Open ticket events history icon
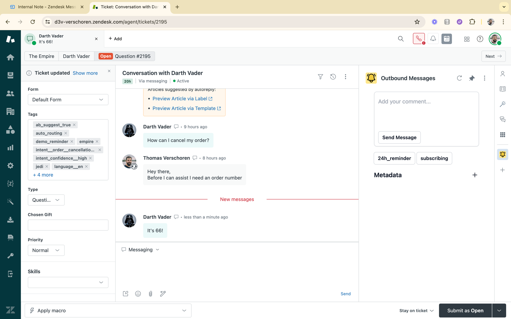 333,77
